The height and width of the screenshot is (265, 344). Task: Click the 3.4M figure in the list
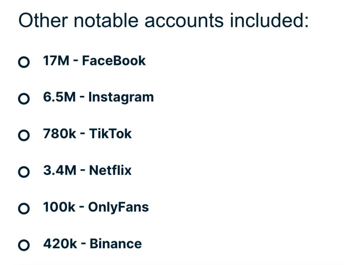pos(60,170)
